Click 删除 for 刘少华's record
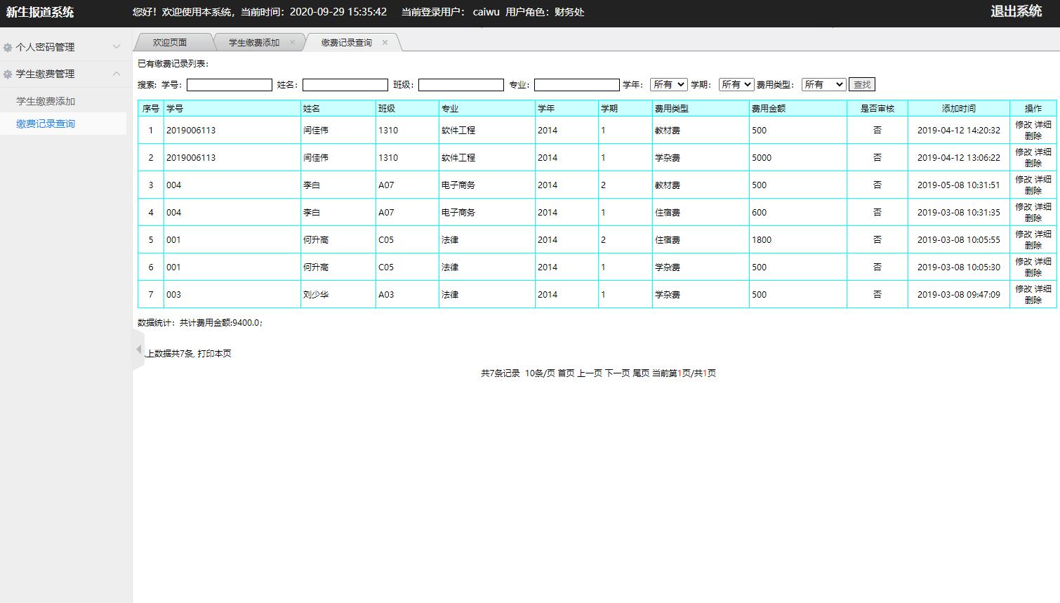Image resolution: width=1060 pixels, height=603 pixels. [1033, 300]
